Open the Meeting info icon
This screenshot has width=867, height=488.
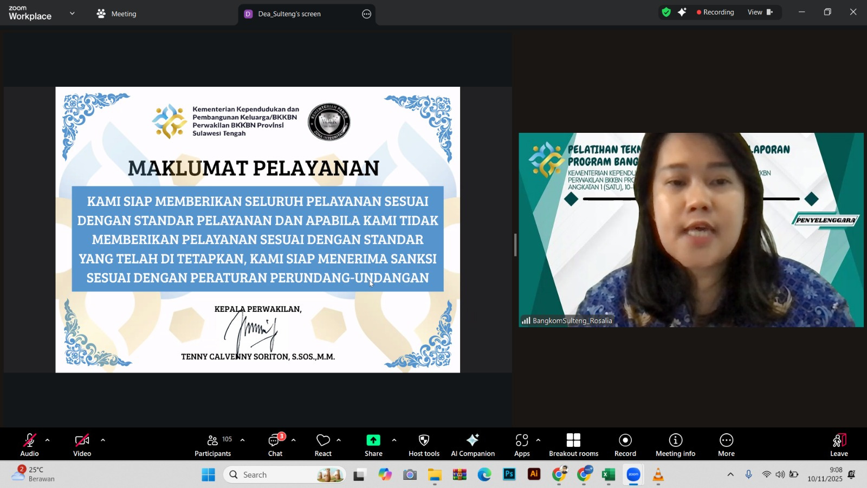click(675, 440)
